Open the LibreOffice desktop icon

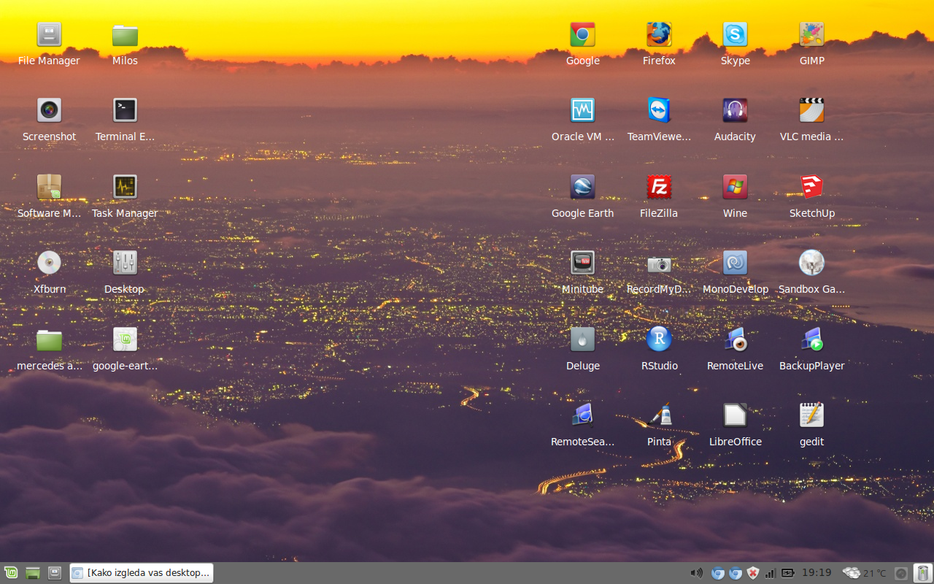click(x=735, y=415)
